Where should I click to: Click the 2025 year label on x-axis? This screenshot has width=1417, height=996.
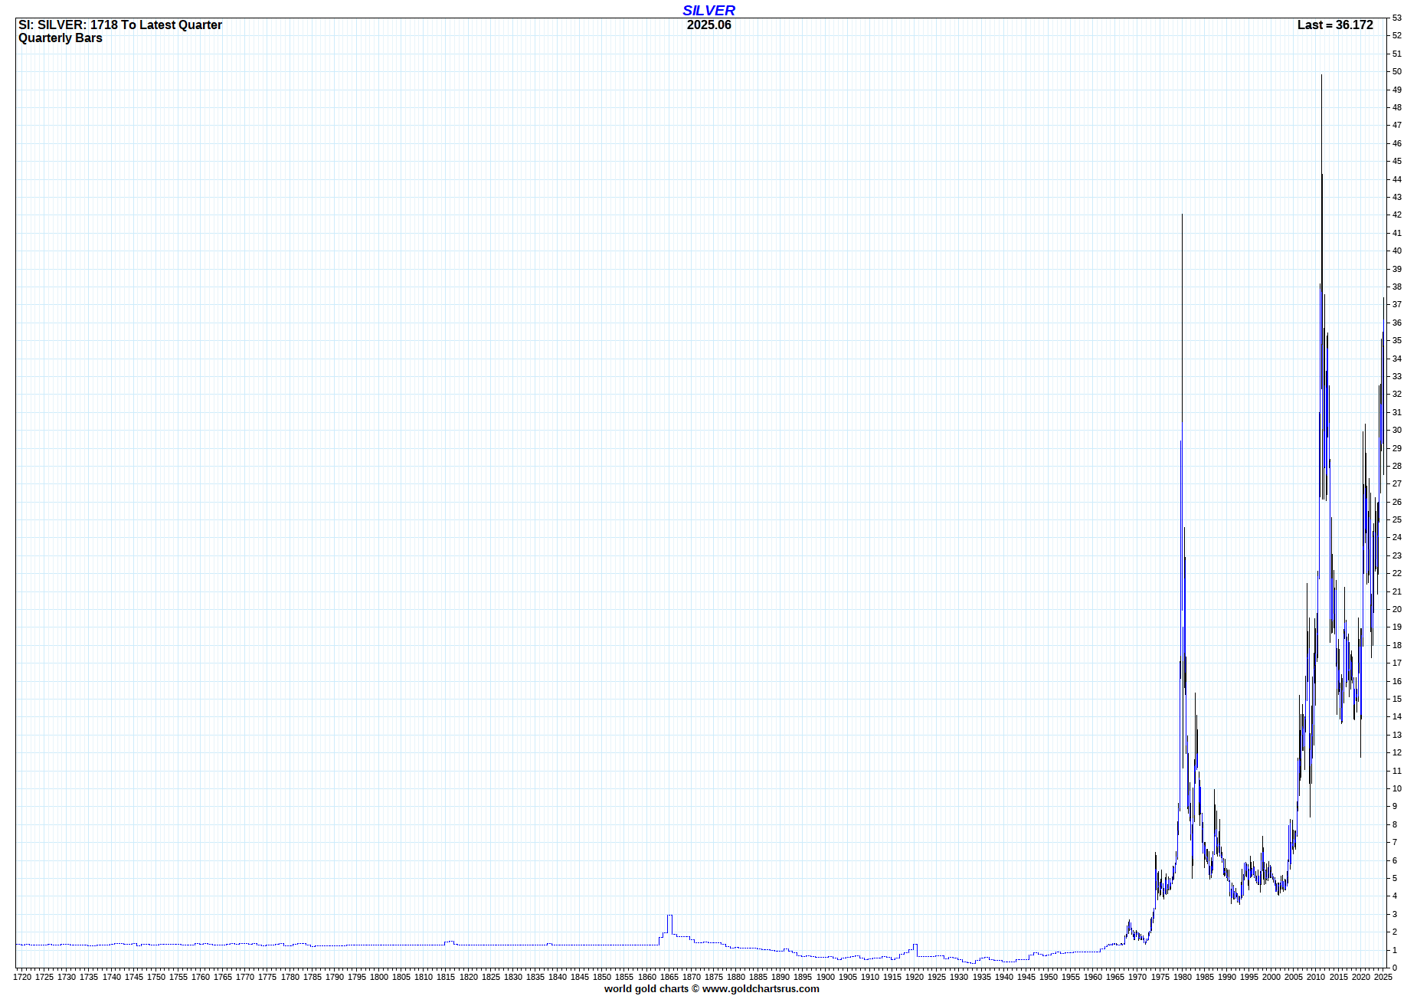click(x=1383, y=977)
